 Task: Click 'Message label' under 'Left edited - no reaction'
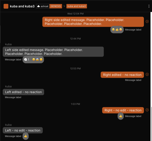[13, 97]
